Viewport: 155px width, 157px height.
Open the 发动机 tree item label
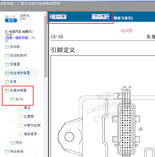(x=15, y=47)
